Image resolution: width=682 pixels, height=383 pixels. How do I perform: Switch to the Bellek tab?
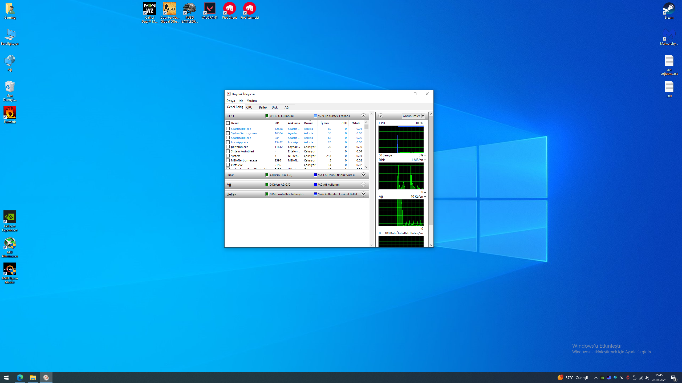(x=263, y=107)
